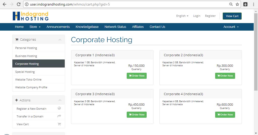The image size is (258, 135).
Task: Open the English language dropdown
Action: [182, 16]
